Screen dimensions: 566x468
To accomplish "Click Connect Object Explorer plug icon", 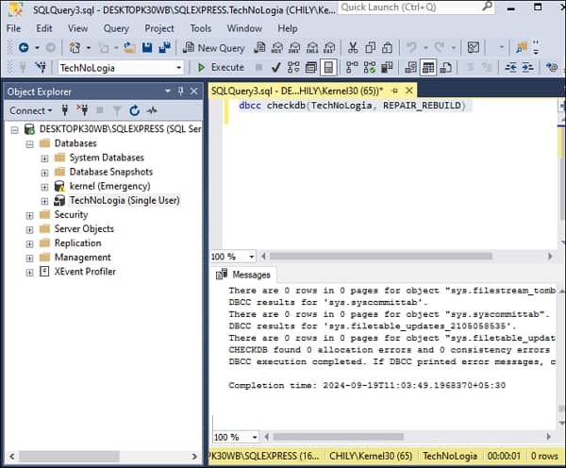I will 65,110.
